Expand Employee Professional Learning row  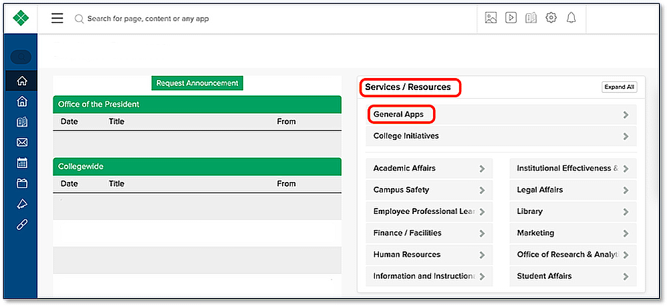429,211
